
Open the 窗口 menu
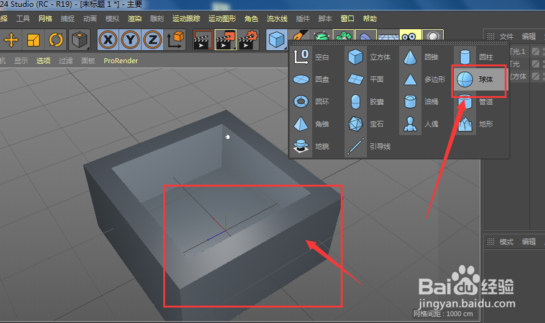click(347, 19)
